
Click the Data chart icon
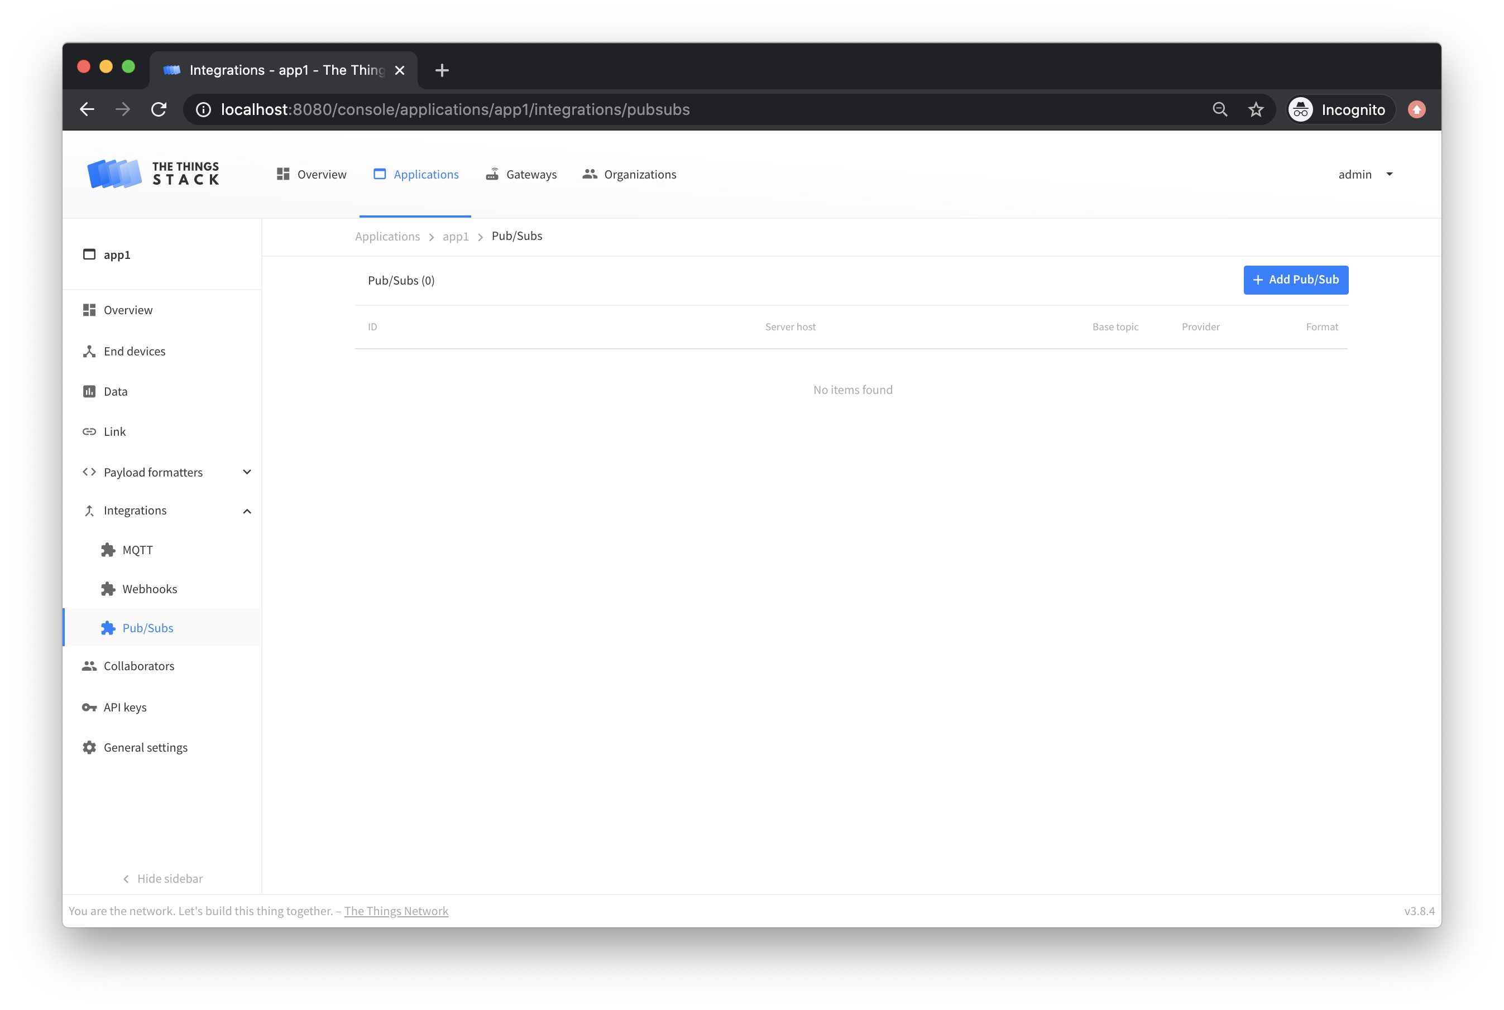pos(89,391)
